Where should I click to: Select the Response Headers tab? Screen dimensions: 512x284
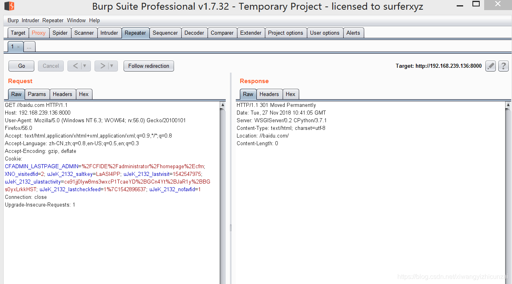click(269, 94)
